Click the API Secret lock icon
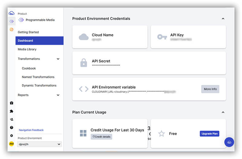242x159 pixels. pos(84,63)
